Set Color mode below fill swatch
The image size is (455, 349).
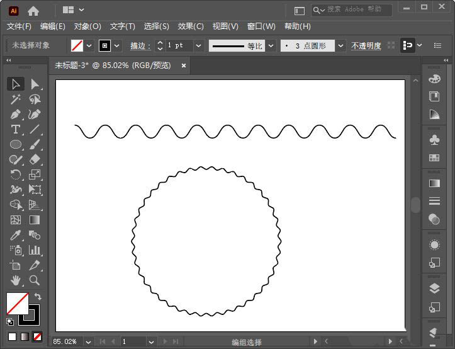12,337
